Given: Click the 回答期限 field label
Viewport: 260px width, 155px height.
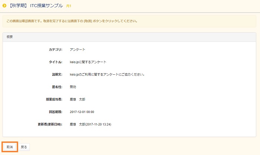Looking at the screenshot, I should click(x=55, y=112).
